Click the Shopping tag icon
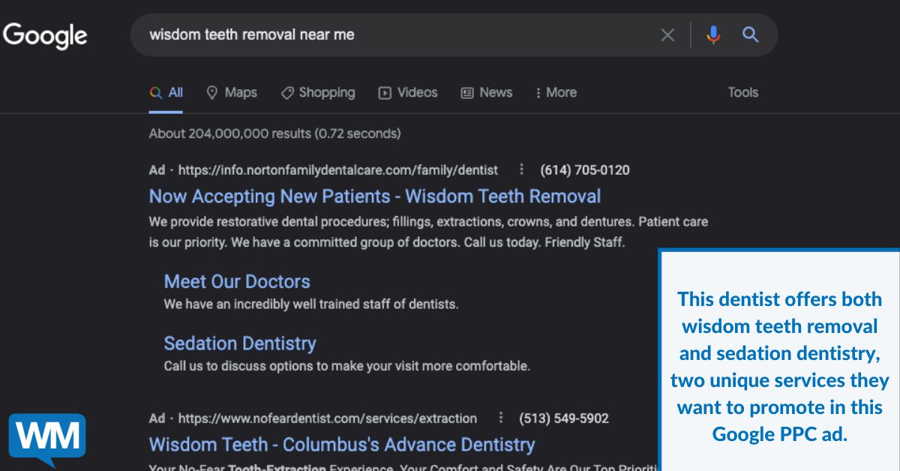The width and height of the screenshot is (900, 471). point(288,92)
